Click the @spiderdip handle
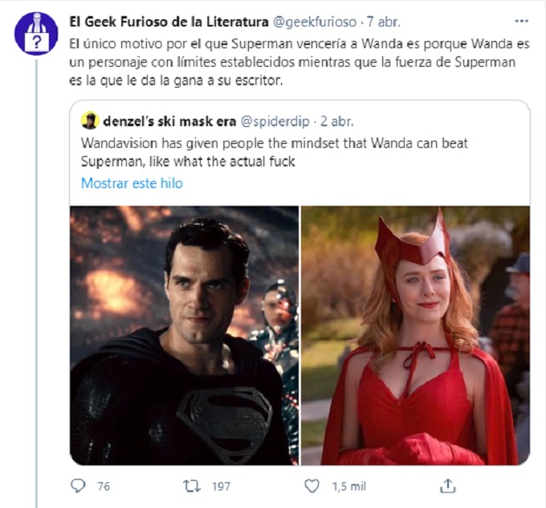 click(278, 121)
